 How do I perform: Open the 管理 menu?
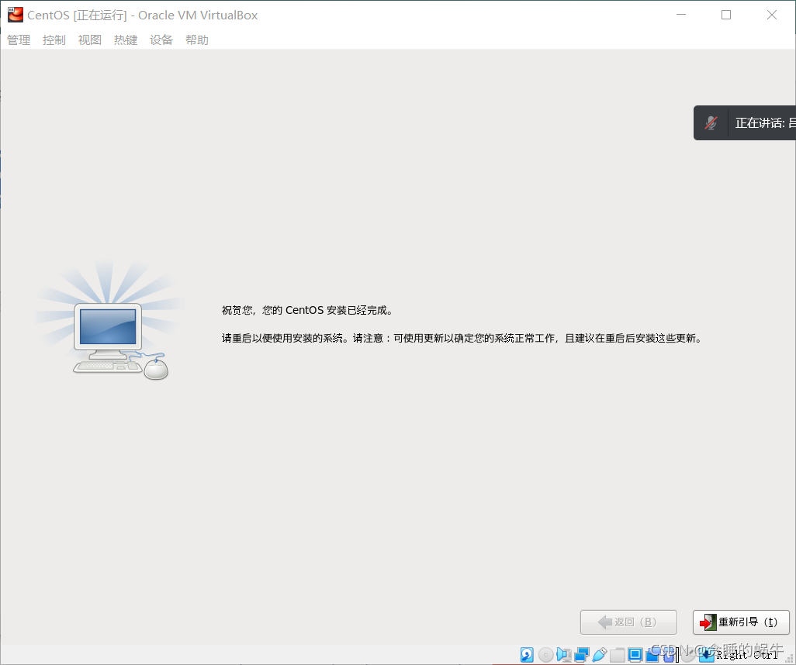pyautogui.click(x=19, y=40)
